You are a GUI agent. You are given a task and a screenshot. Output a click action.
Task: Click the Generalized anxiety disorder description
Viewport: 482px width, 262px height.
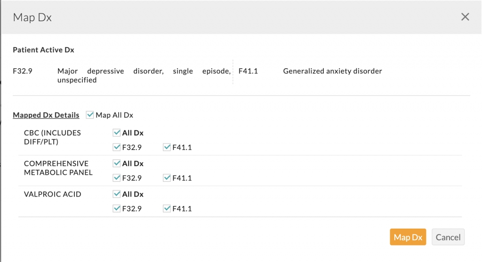tap(332, 71)
